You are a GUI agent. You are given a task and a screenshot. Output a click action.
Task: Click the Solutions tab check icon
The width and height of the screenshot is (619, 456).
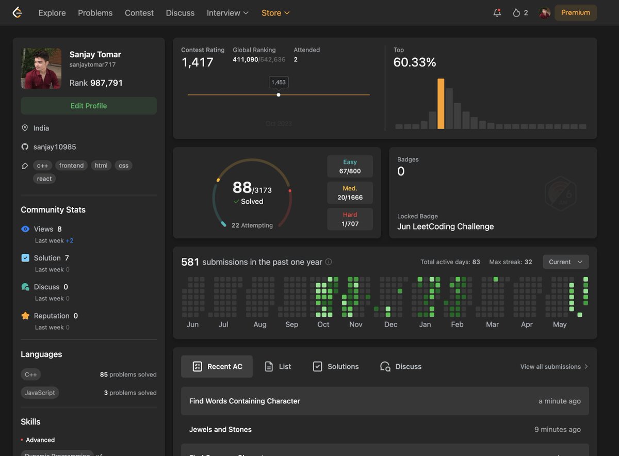point(318,367)
